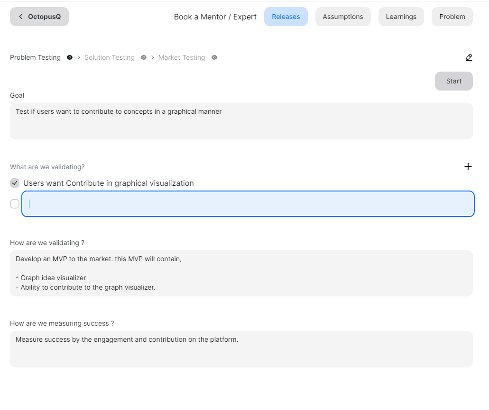Open the Releases tab
The width and height of the screenshot is (489, 410).
click(x=286, y=17)
